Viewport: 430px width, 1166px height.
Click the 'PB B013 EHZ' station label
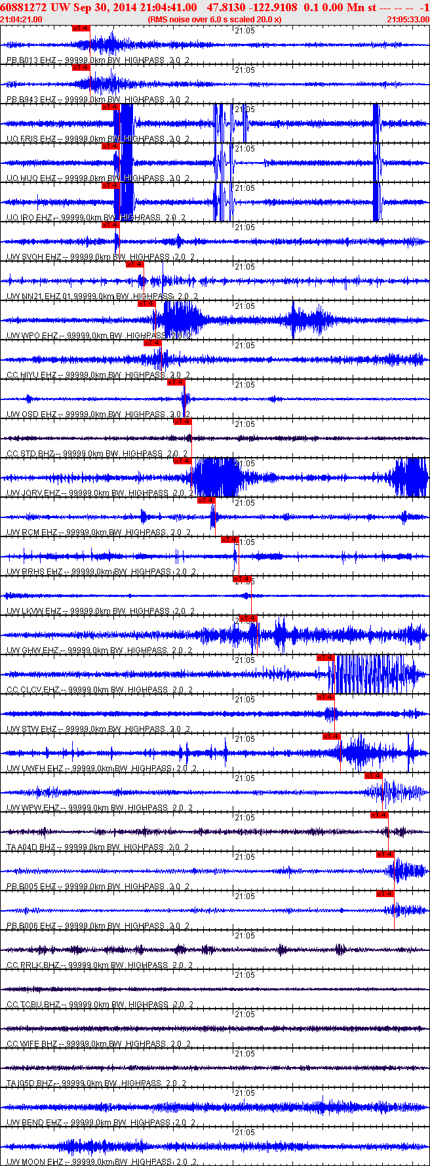pyautogui.click(x=31, y=60)
